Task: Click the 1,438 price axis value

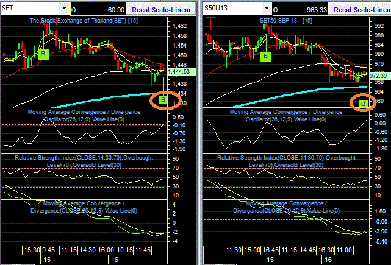Action: (x=179, y=84)
